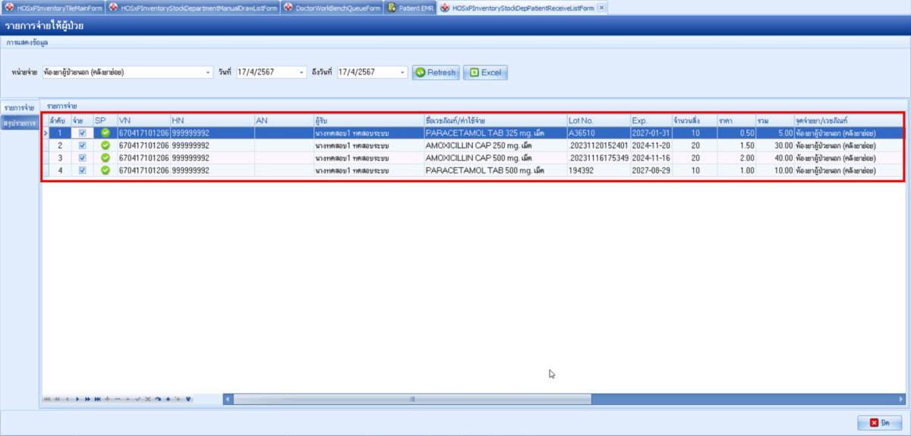Click the filter funnel icon in navigator
This screenshot has width=911, height=436.
point(188,399)
